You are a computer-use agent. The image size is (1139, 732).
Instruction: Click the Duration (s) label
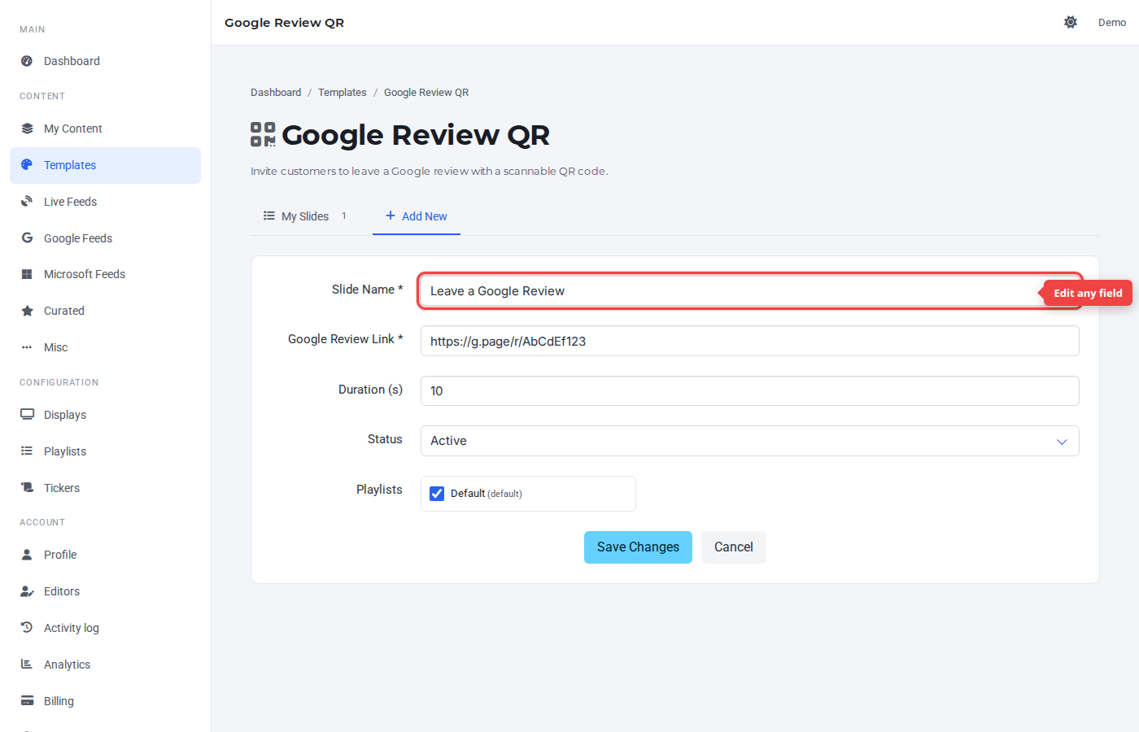tap(370, 390)
